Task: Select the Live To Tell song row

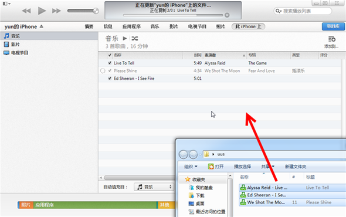Action: [x=219, y=63]
